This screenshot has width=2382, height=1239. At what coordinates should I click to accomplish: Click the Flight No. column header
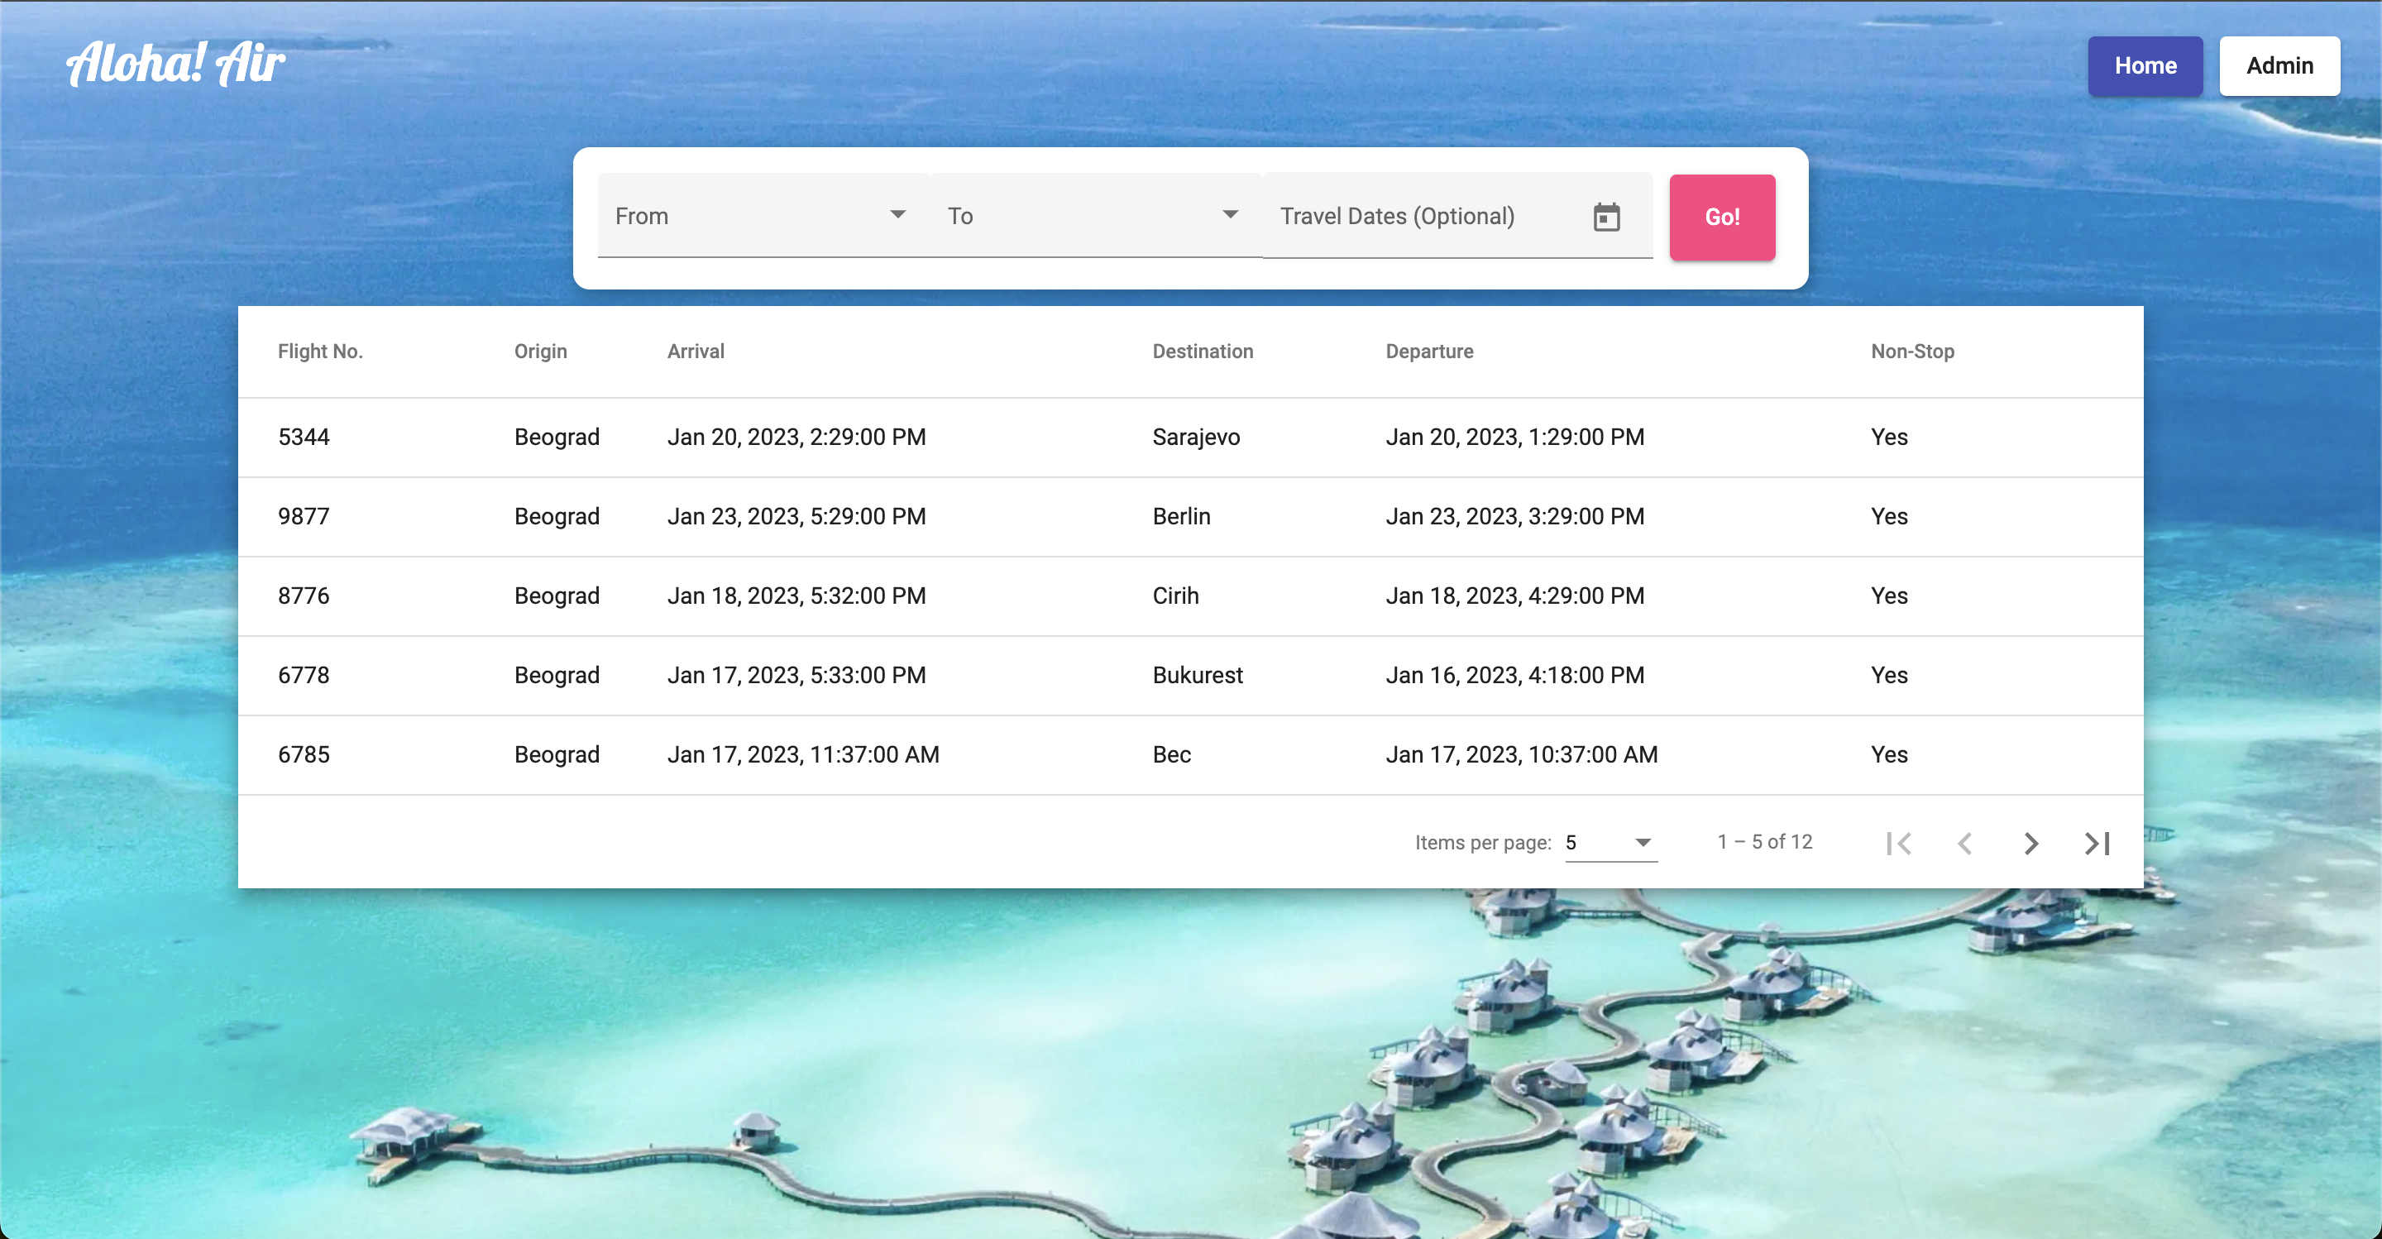click(x=320, y=352)
